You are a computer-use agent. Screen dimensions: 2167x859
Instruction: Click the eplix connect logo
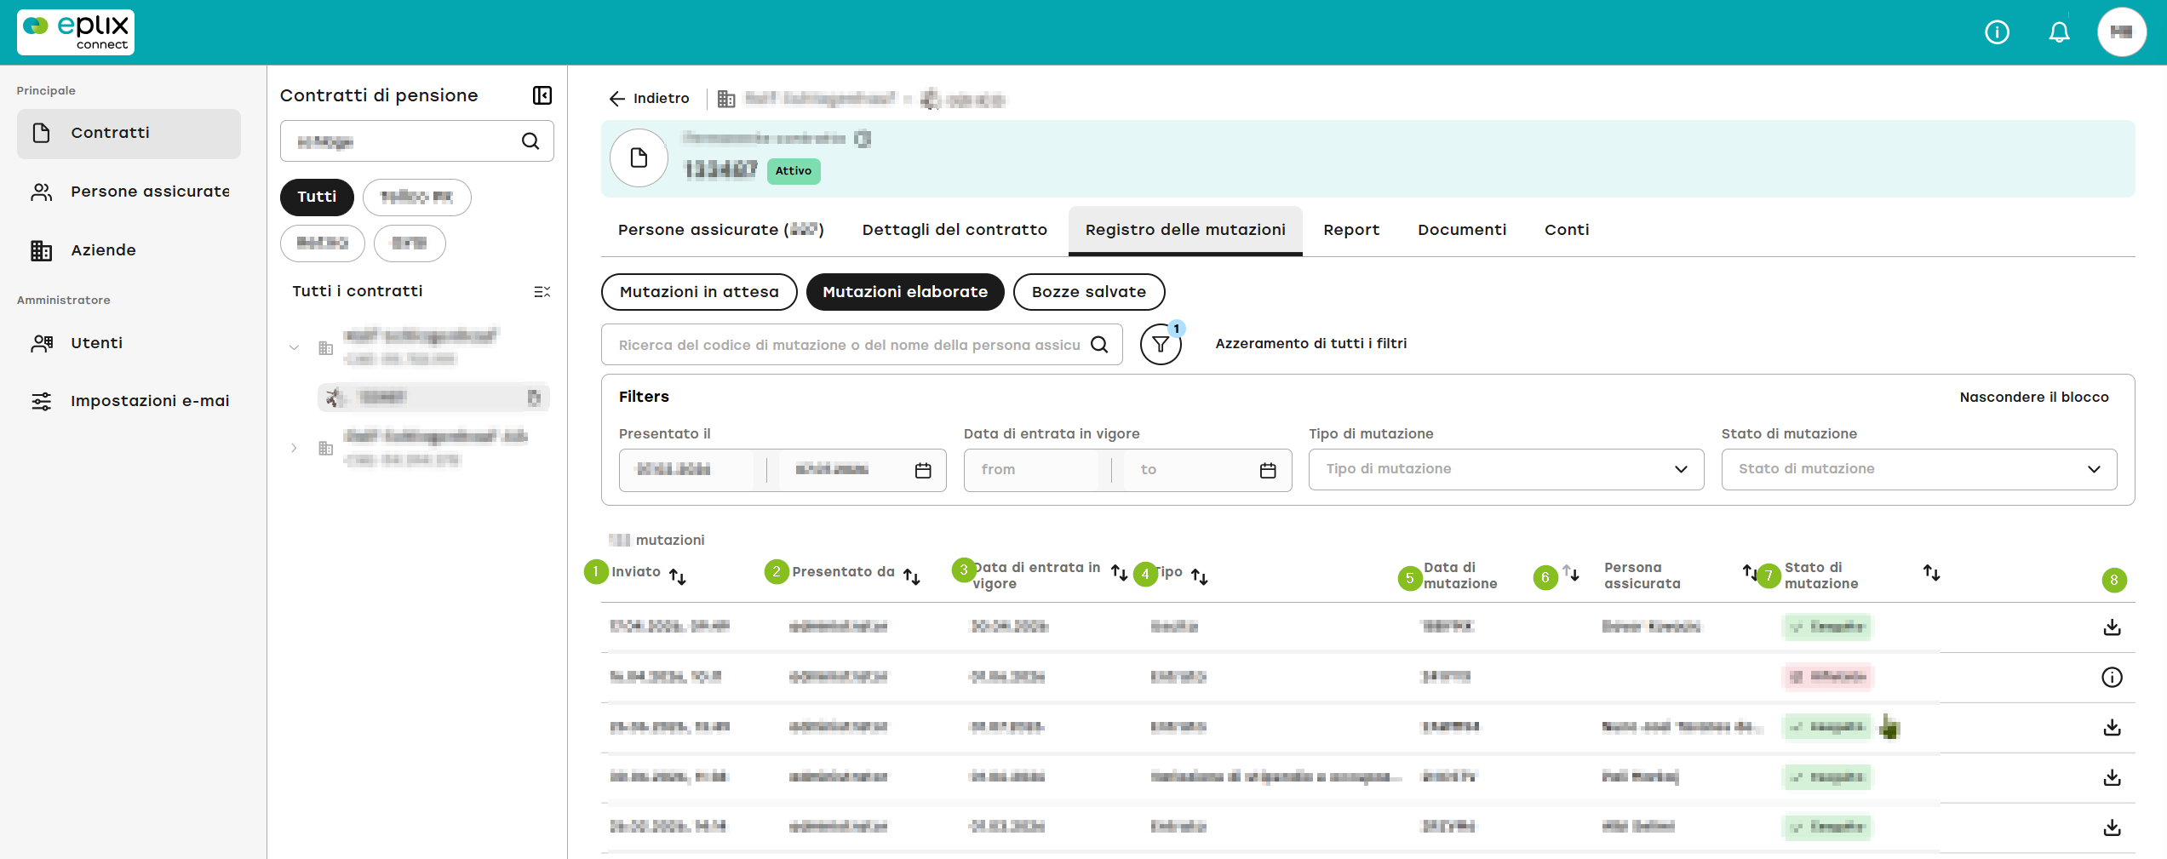tap(76, 32)
